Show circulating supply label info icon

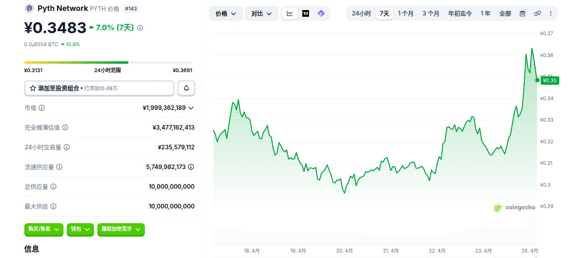click(59, 167)
